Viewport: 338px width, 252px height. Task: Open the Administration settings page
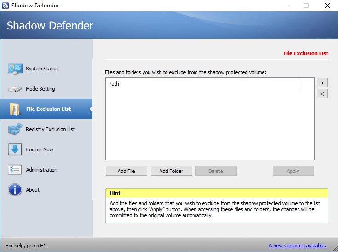tap(41, 170)
